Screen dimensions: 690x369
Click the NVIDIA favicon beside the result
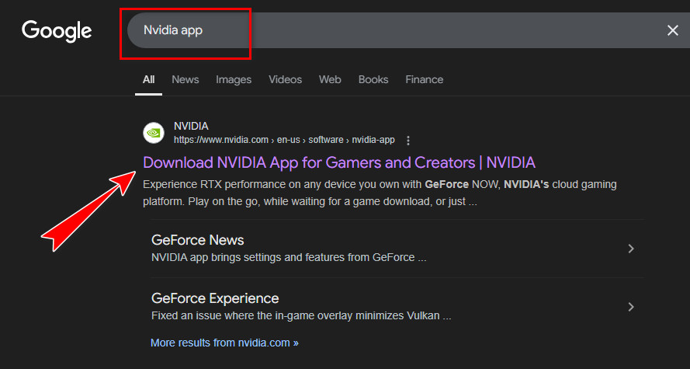click(x=154, y=133)
